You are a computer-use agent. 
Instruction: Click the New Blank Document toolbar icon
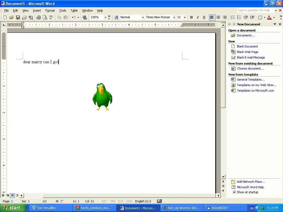(x=5, y=17)
